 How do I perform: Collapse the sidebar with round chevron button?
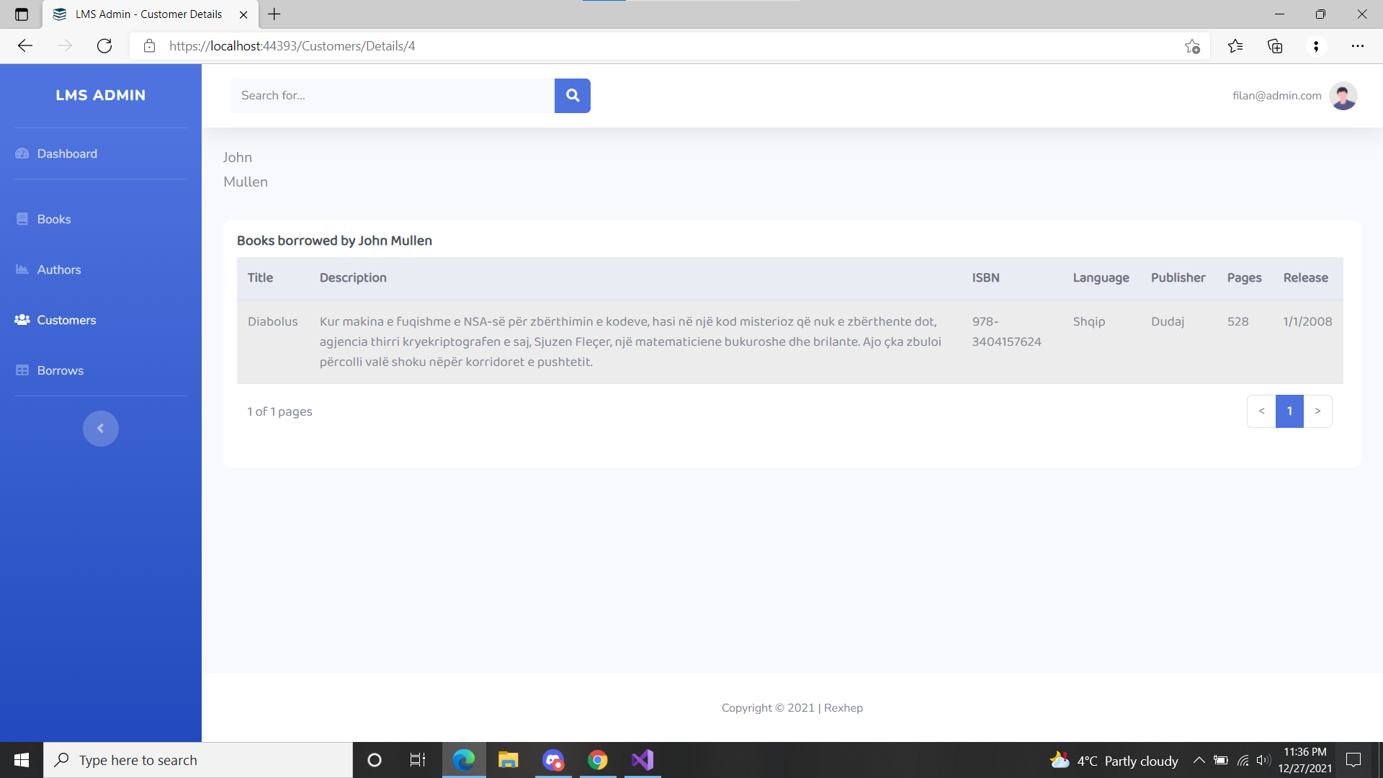[x=100, y=429]
